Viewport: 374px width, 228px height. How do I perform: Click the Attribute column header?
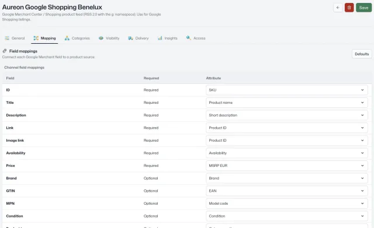click(x=213, y=78)
